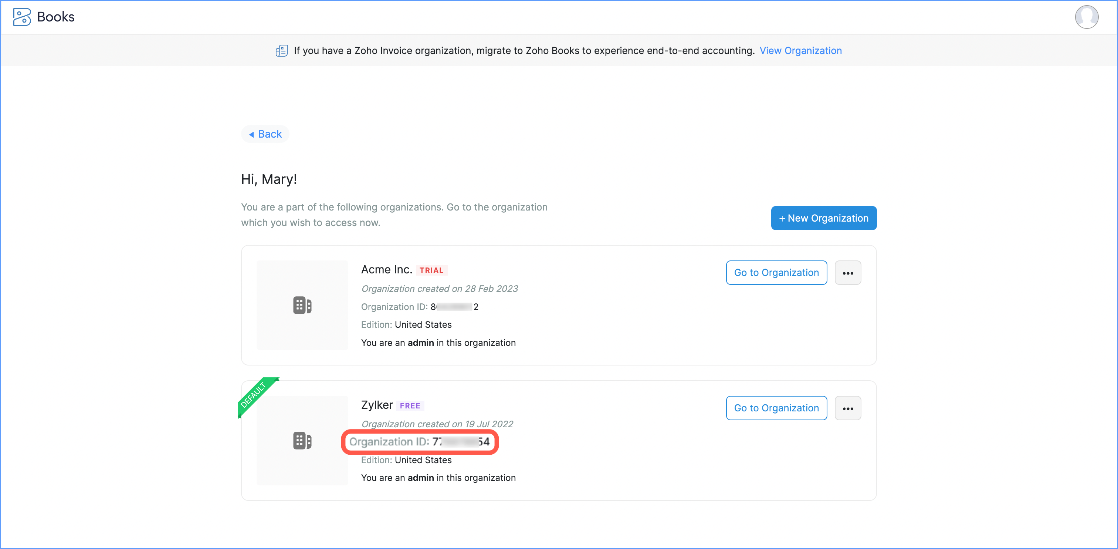The width and height of the screenshot is (1118, 549).
Task: Open the more options menu for Zylker
Action: click(x=848, y=408)
